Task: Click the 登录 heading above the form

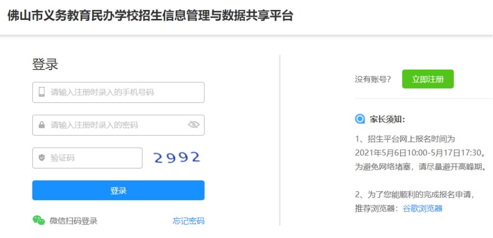Action: pos(45,64)
